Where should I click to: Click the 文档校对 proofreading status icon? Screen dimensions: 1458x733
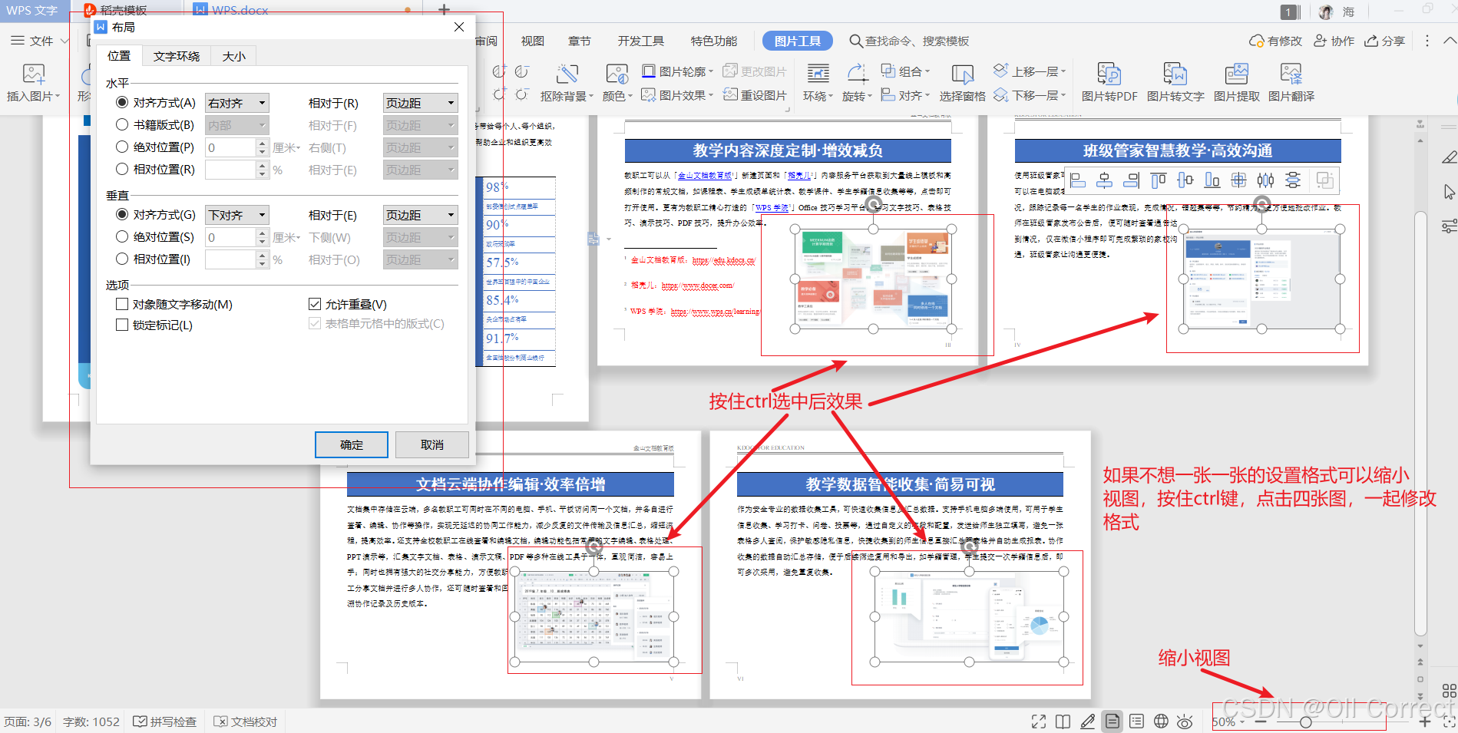[220, 721]
